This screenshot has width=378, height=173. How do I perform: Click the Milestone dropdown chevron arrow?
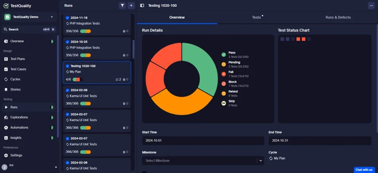point(261,161)
